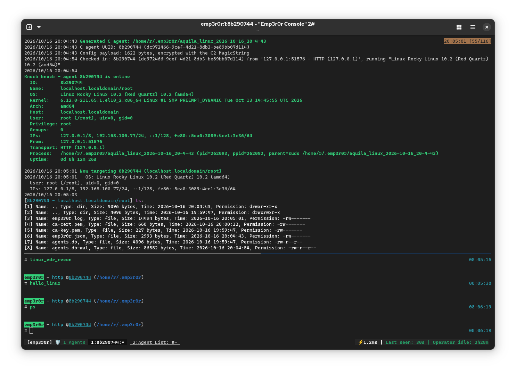Screen dimensions: 516x373
Task: Click the 'Last seen: 30s' status entry
Action: [405, 342]
